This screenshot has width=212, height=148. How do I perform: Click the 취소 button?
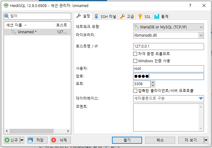coord(160,140)
